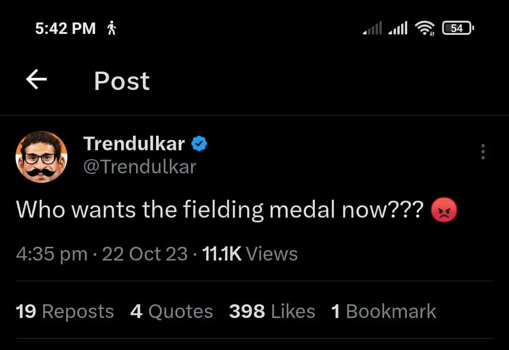
Task: Open Trendulkar's profile avatar picture
Action: [x=41, y=157]
